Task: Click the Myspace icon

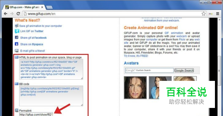Action: (x=16, y=44)
